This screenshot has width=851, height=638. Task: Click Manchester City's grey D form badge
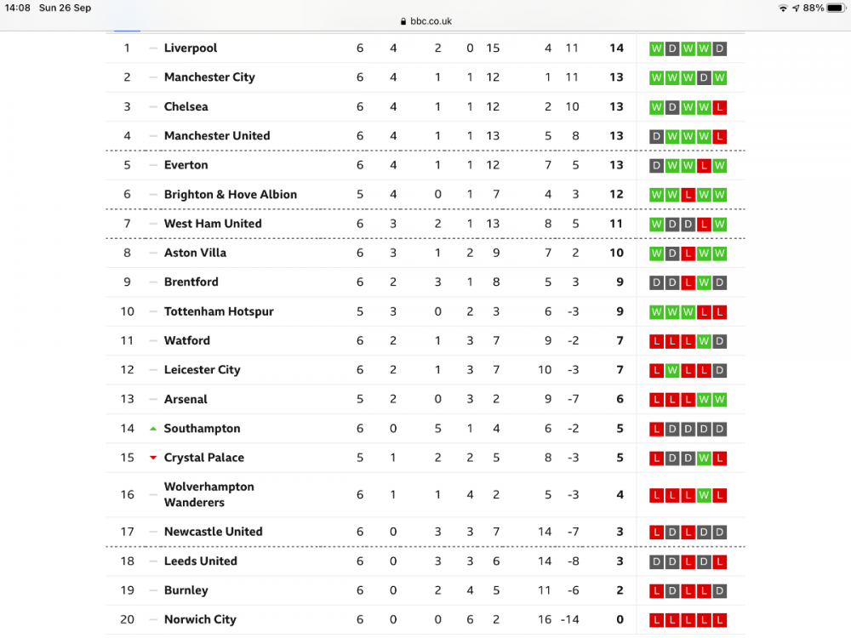704,78
